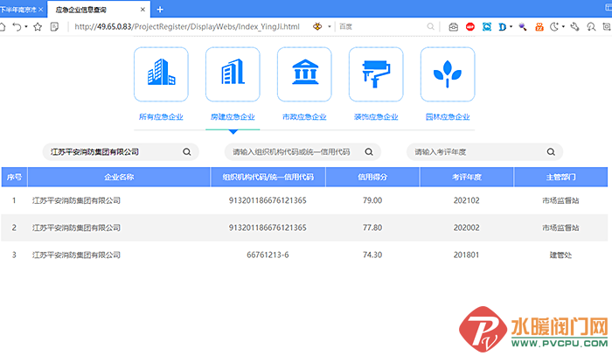This screenshot has width=612, height=356.
Task: Open the 所有应急企业 category icon
Action: coord(161,74)
